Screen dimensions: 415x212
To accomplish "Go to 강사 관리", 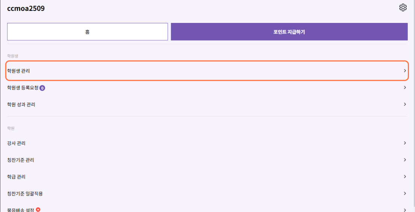I will [207, 143].
